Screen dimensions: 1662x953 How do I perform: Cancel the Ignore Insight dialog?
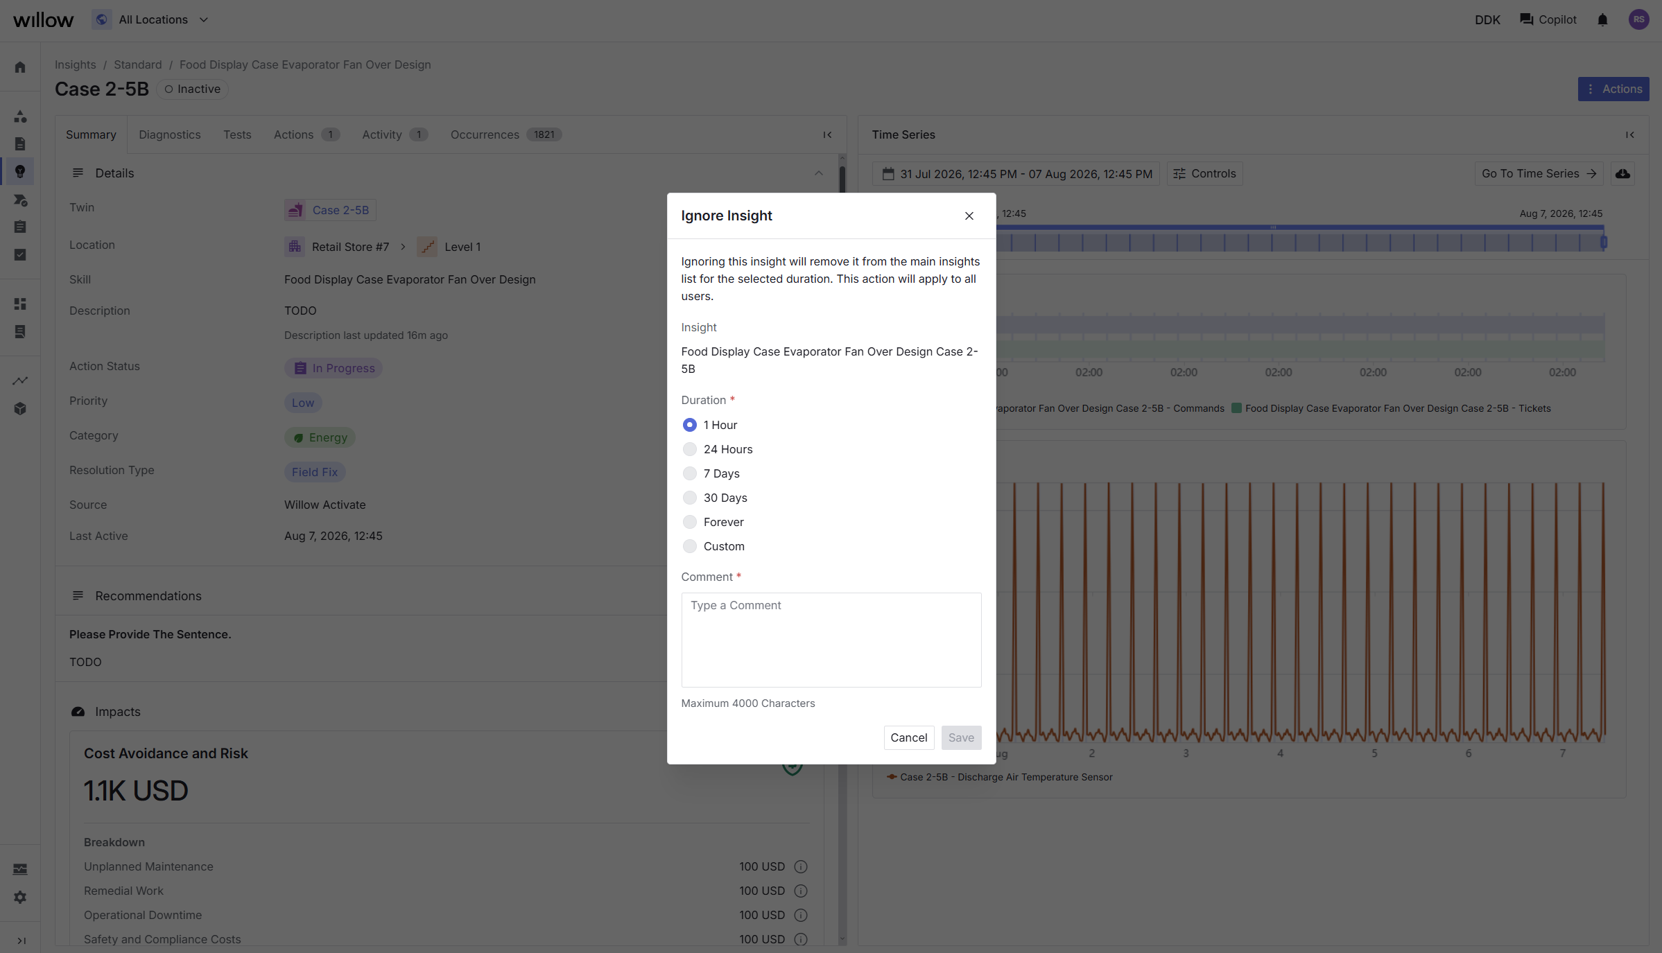909,737
